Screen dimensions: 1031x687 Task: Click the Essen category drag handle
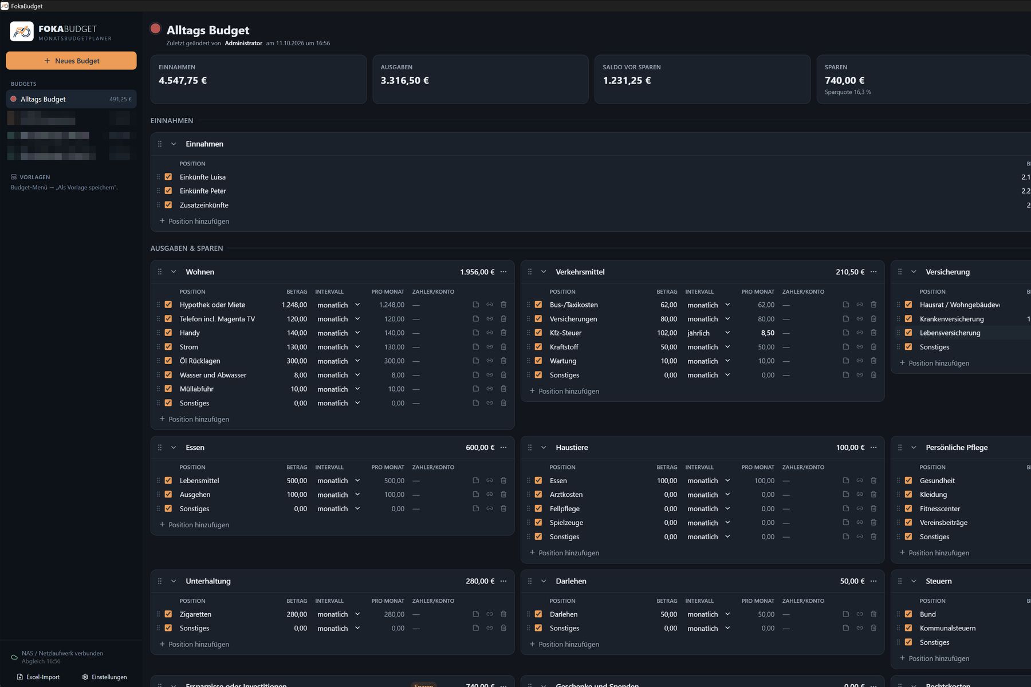click(160, 448)
